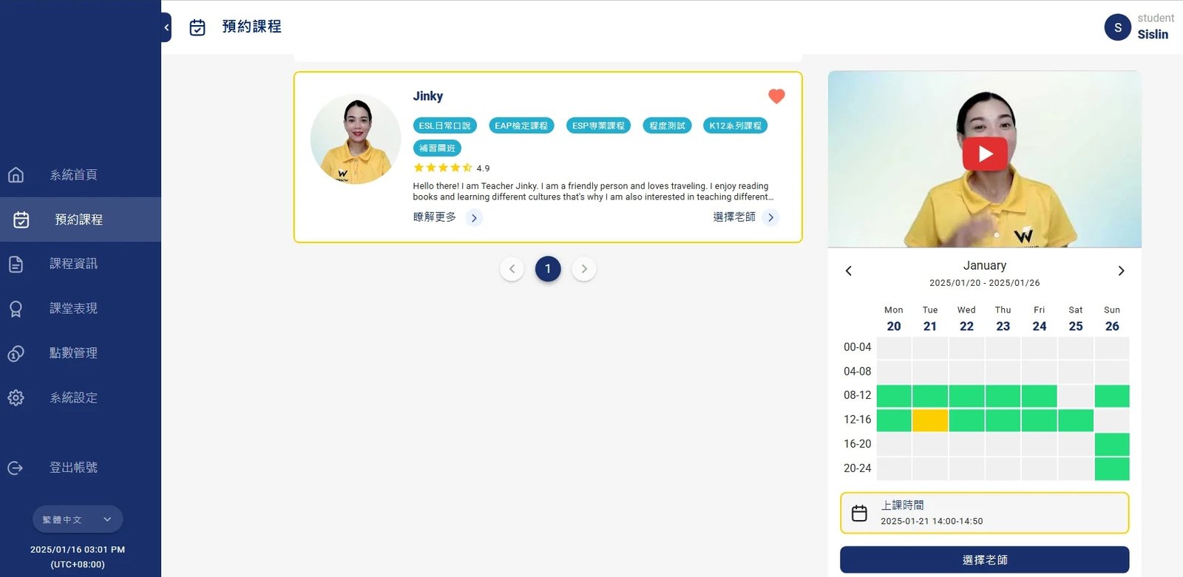The width and height of the screenshot is (1183, 577).
Task: Go to the previous calendar week
Action: pos(849,271)
